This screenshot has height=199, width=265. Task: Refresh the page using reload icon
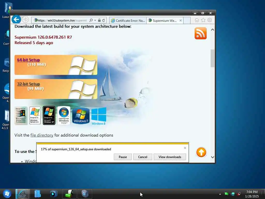click(x=104, y=20)
